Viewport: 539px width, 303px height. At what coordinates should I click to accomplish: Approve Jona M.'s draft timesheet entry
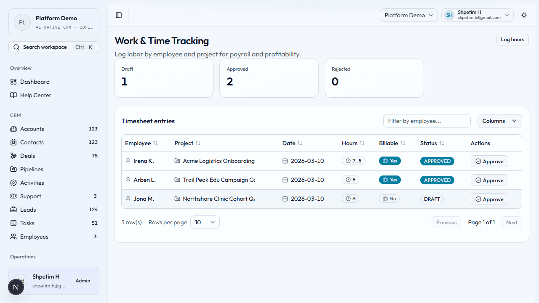point(489,199)
